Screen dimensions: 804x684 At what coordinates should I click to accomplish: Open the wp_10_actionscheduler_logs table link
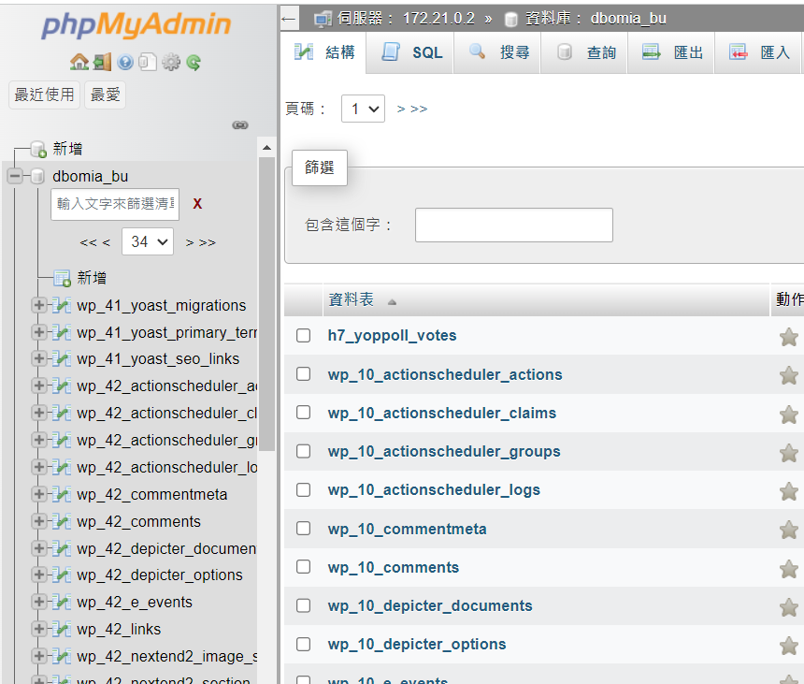point(434,489)
